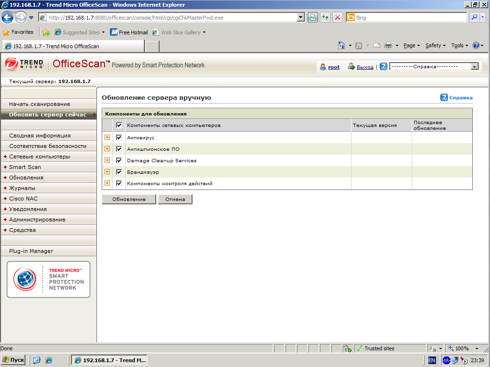Open Free Hotmail favorites link
490x367 pixels.
click(129, 32)
